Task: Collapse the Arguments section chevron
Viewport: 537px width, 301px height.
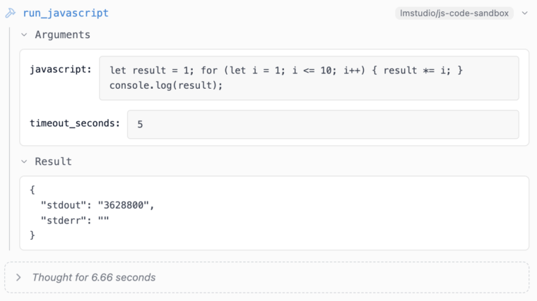Action: point(24,35)
